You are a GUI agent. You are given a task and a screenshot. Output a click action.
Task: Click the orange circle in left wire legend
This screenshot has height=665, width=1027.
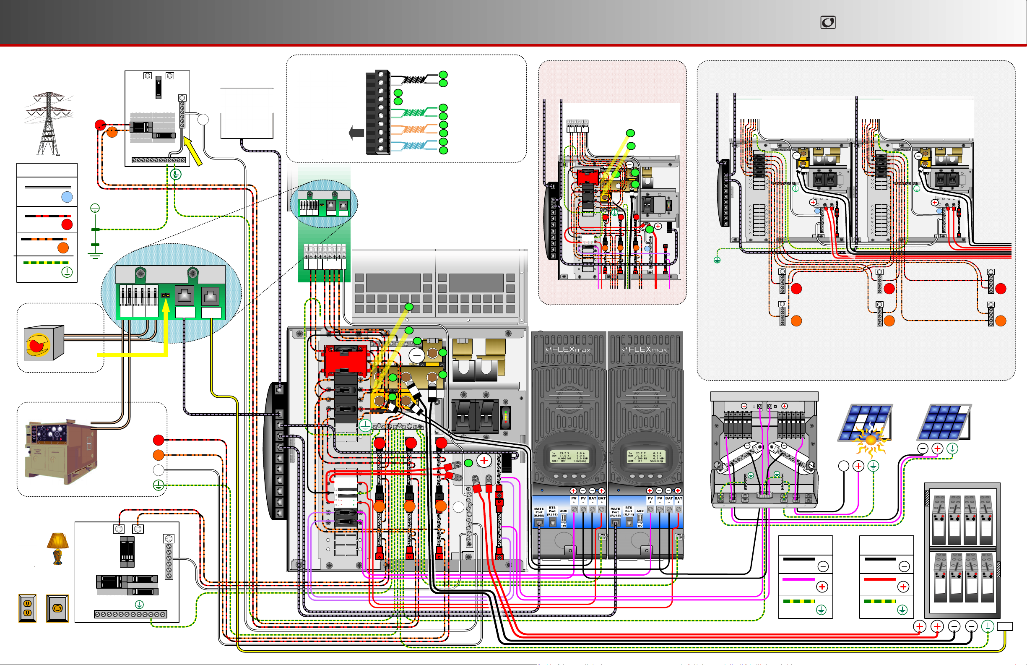coord(63,248)
